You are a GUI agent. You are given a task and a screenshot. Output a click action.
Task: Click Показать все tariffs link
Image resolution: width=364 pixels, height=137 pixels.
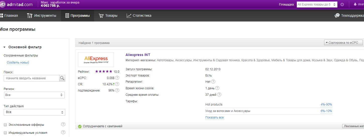coord(214,117)
